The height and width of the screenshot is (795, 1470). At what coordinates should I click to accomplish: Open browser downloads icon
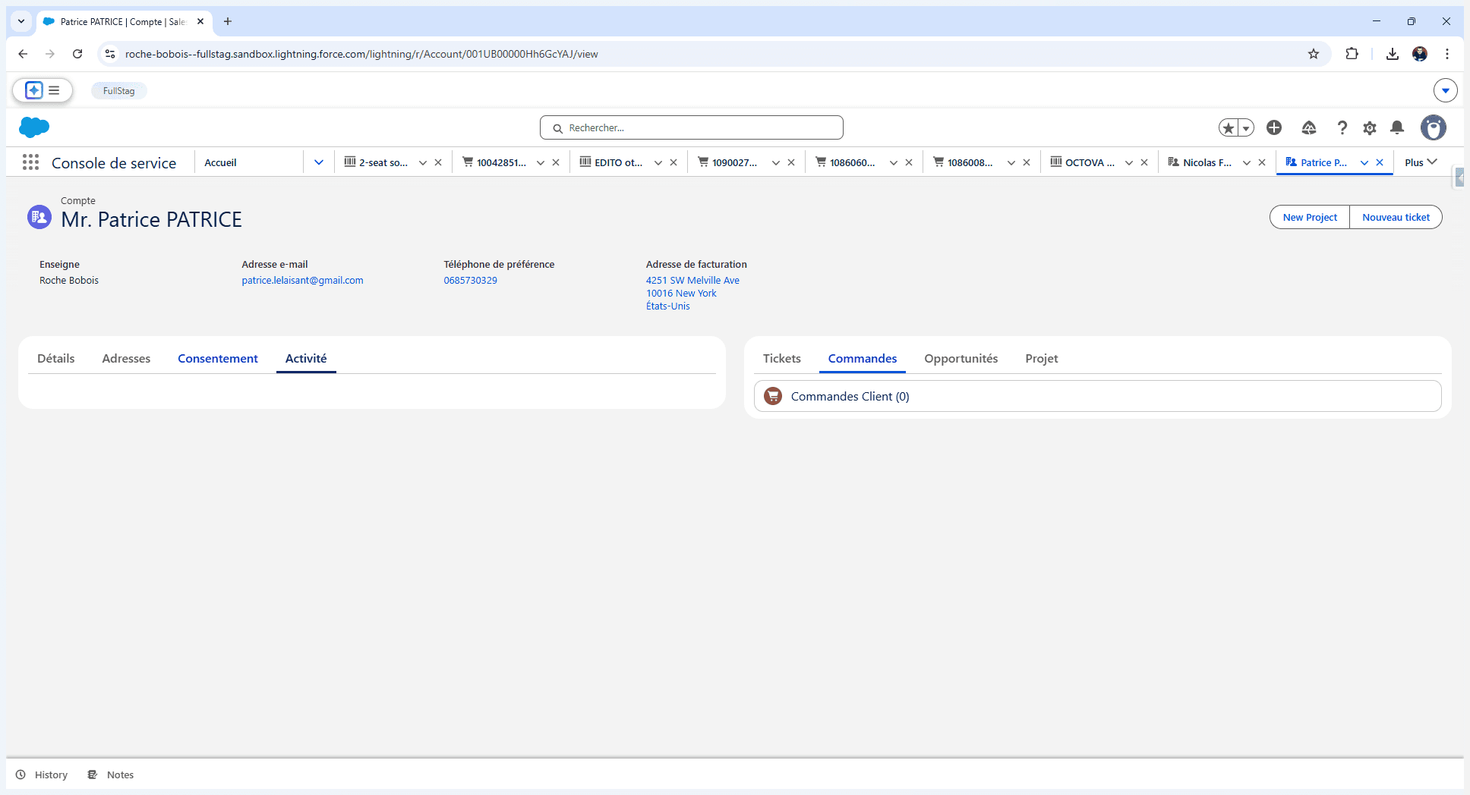(x=1393, y=54)
